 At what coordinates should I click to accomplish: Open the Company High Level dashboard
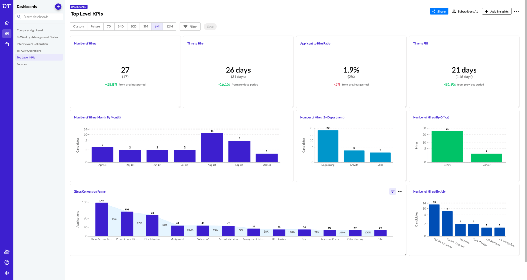pos(30,30)
